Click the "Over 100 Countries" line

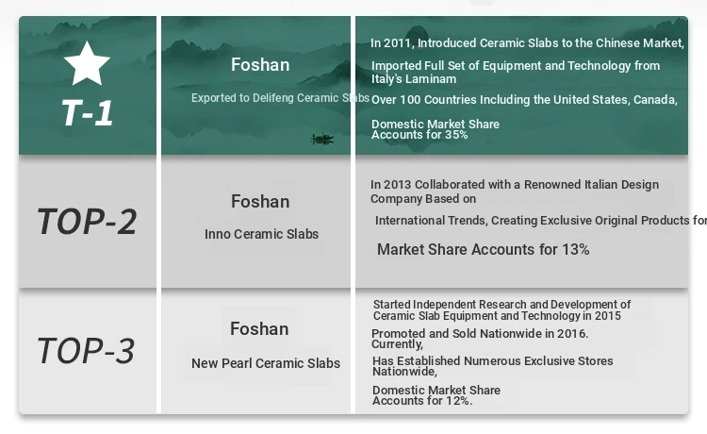tap(524, 100)
